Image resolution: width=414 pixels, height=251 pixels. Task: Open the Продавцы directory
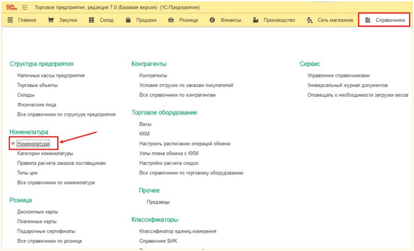click(x=158, y=202)
